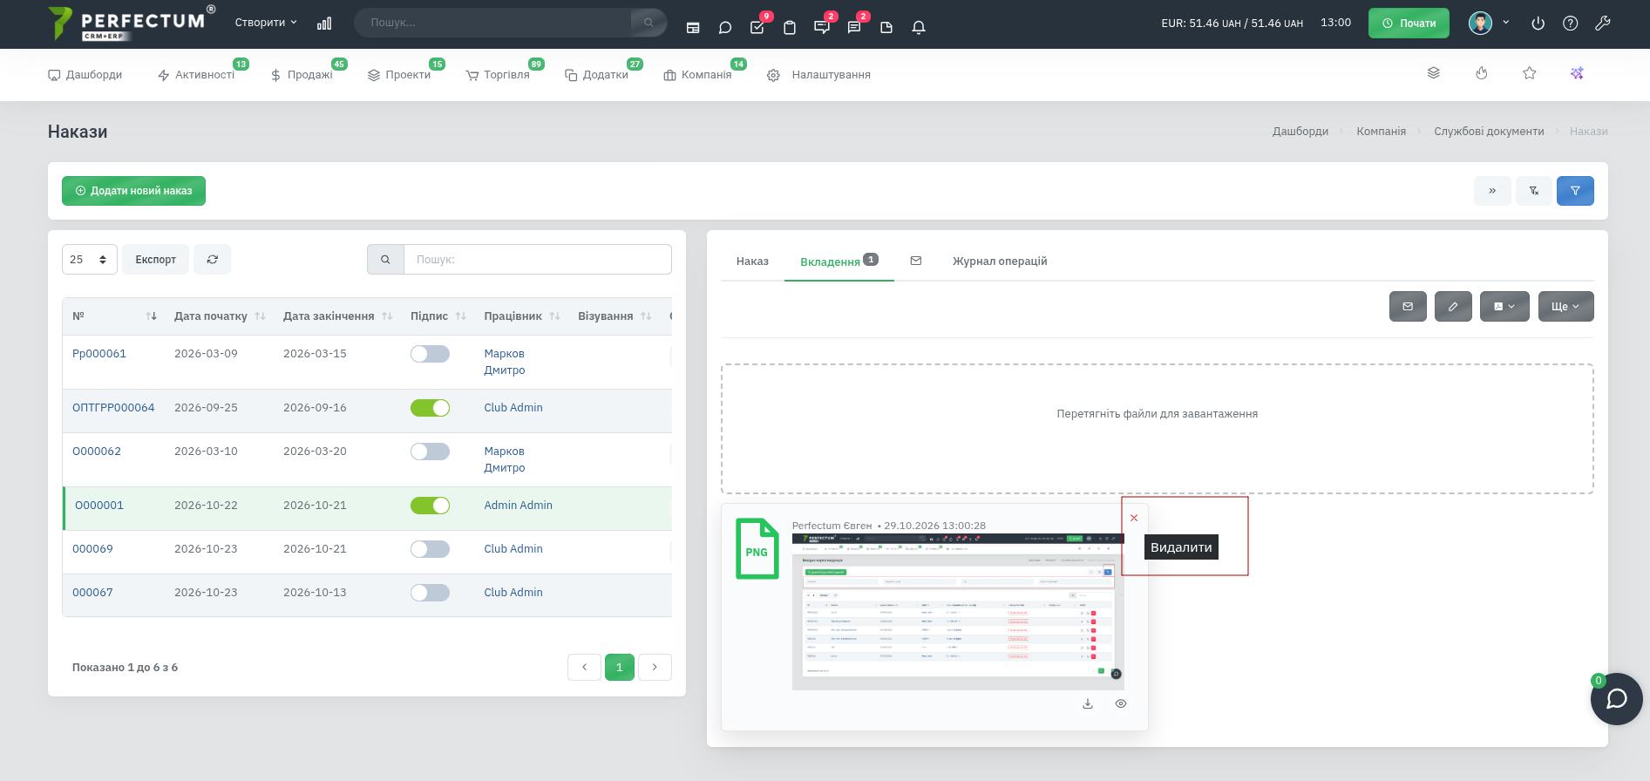Screen dimensions: 1650x781
Task: Refresh the orders table
Action: [x=213, y=259]
